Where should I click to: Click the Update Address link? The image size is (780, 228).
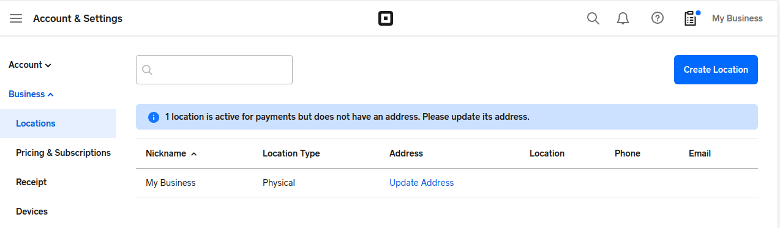422,183
